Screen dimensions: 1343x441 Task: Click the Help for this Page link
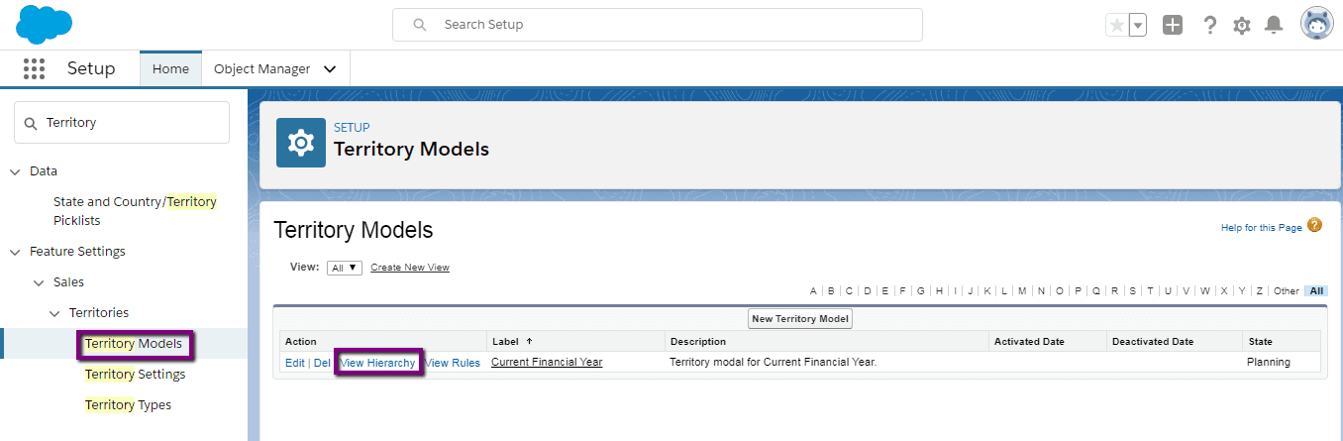(1262, 228)
